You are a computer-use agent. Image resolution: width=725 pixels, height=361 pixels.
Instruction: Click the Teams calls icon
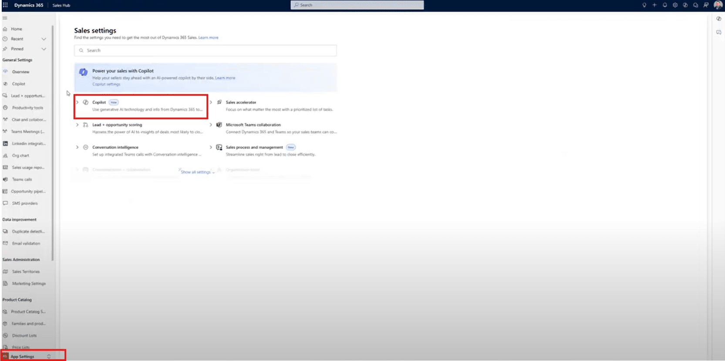coord(5,179)
